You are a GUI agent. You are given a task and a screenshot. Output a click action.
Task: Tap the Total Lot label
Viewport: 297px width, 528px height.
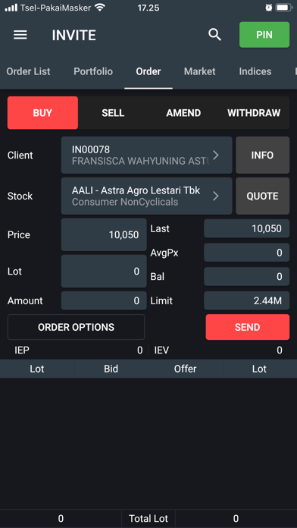pyautogui.click(x=148, y=519)
